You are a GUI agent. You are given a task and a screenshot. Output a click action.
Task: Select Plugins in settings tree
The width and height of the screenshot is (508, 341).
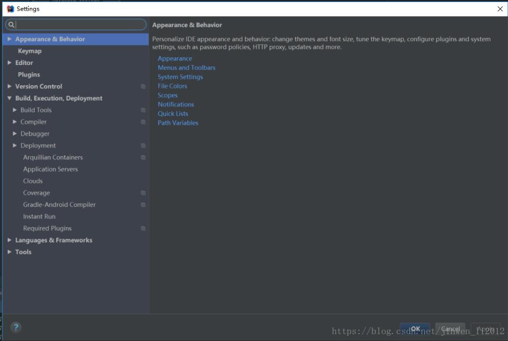click(29, 75)
